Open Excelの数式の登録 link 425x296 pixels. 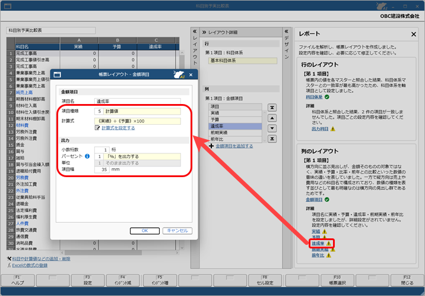pyautogui.click(x=30, y=265)
